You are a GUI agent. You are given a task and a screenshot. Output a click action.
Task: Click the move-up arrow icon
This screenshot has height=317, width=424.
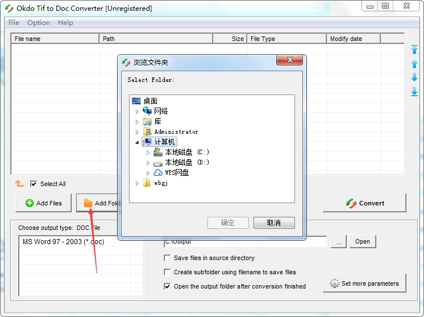[x=414, y=64]
